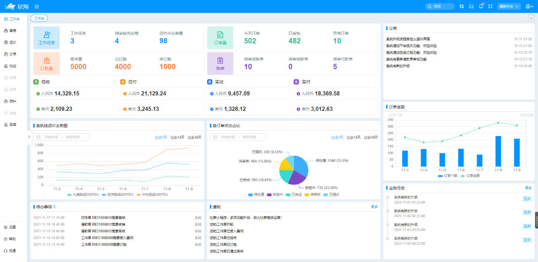
Task: Enter fullscreen mode via header icon
Action: (490, 6)
